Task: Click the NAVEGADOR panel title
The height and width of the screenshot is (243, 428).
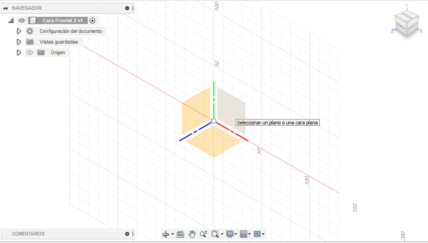Action: tap(27, 8)
